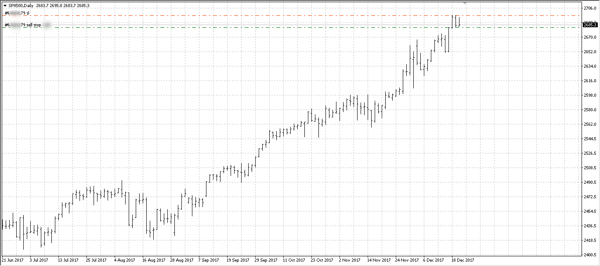
Task: Click the 28 Aug 2017 date label
Action: click(181, 260)
